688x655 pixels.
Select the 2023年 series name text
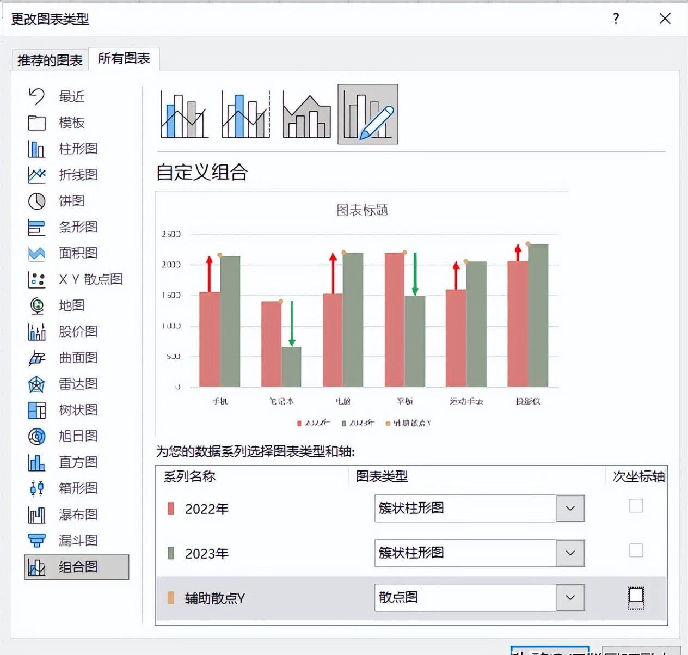[x=207, y=554]
